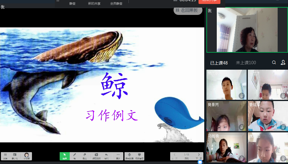Click the search icon in participant panel
Viewport: 288px width, 164px height.
tap(274, 62)
